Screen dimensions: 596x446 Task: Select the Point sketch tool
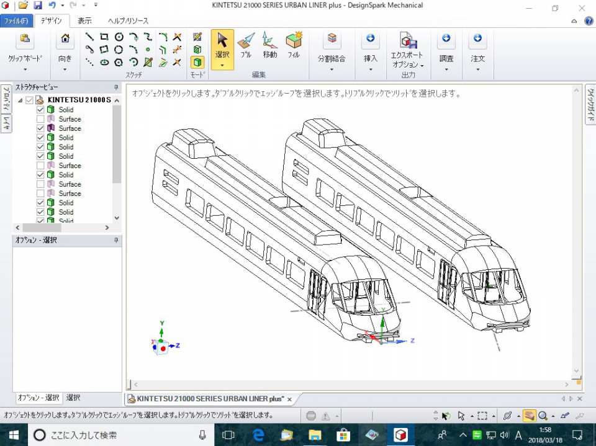pos(148,50)
